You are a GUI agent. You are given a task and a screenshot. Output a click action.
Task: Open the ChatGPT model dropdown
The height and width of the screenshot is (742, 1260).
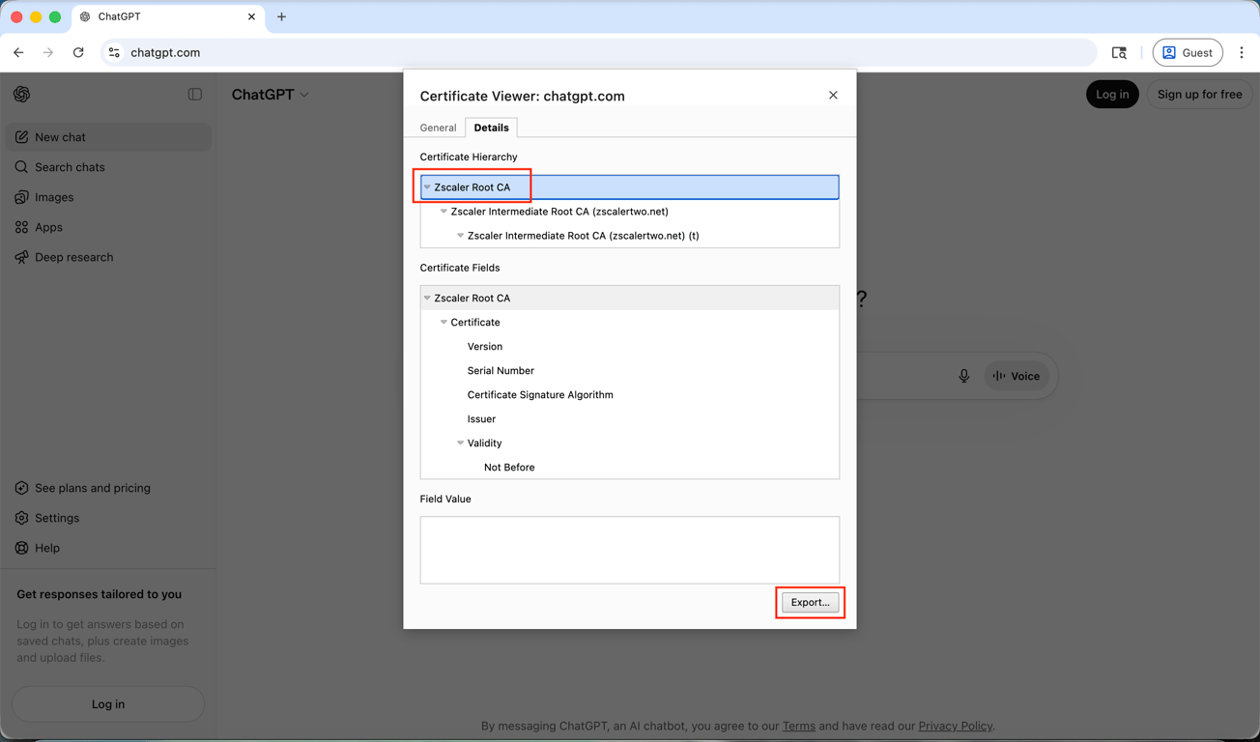(271, 95)
